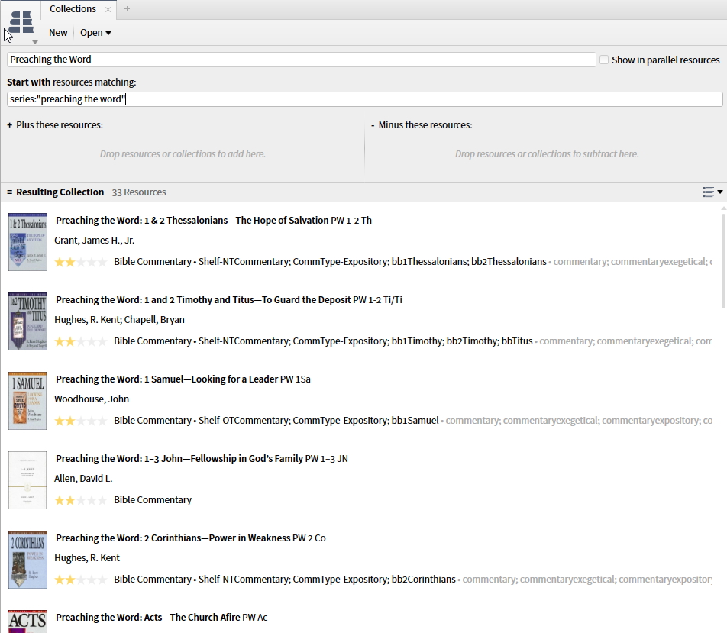Set star rating for 2 Corinthians
The image size is (727, 633).
[x=81, y=580]
